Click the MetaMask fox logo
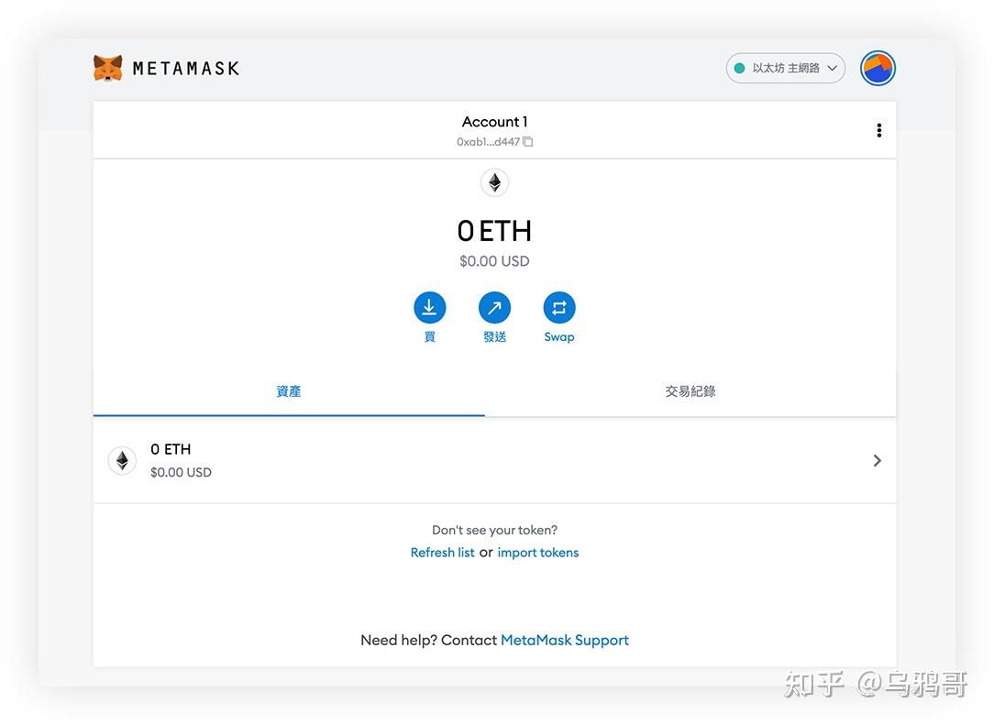Image resolution: width=994 pixels, height=725 pixels. (x=108, y=67)
